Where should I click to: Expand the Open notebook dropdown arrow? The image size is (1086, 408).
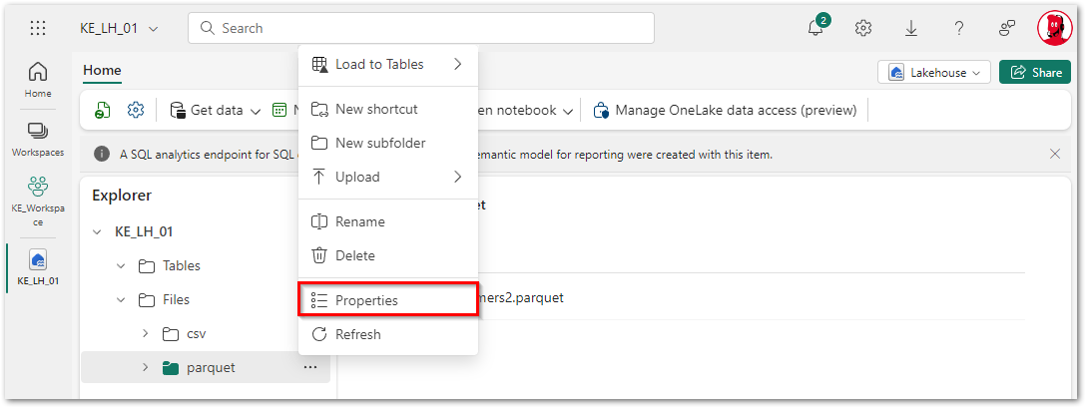568,111
